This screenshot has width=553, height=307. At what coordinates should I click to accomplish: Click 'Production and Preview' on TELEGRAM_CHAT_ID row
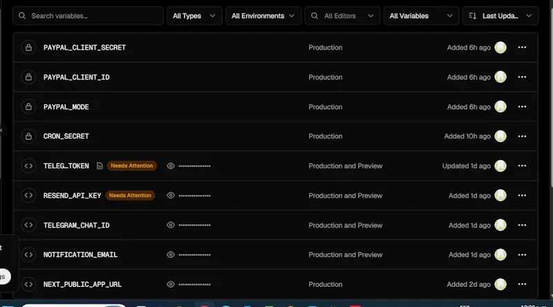tap(345, 225)
